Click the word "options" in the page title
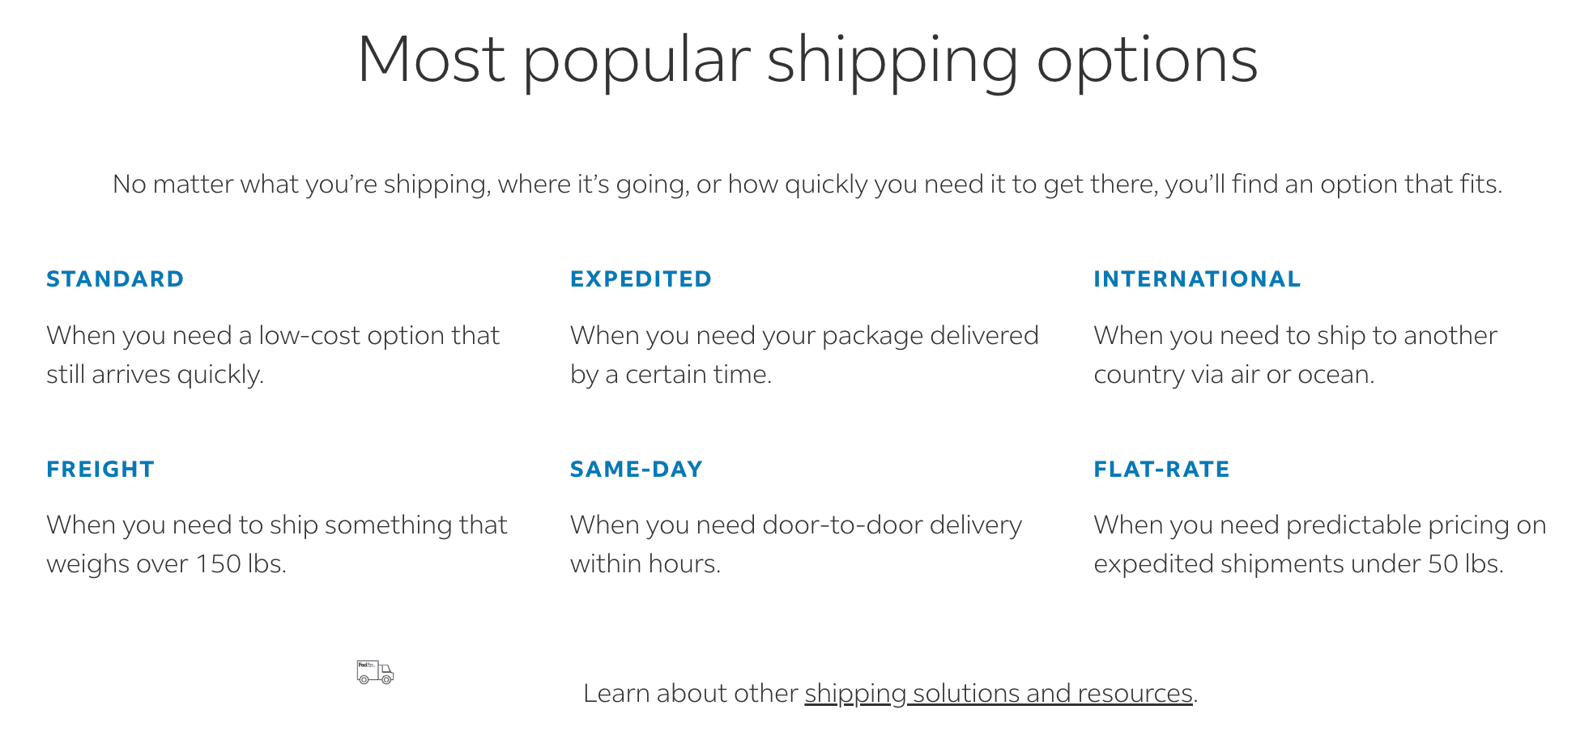Screen dimensions: 1576x748 (x=1147, y=60)
